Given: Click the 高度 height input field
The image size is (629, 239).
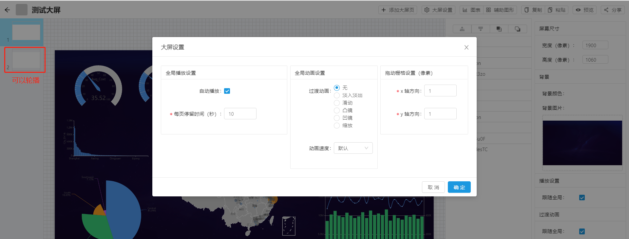Looking at the screenshot, I should tap(595, 60).
